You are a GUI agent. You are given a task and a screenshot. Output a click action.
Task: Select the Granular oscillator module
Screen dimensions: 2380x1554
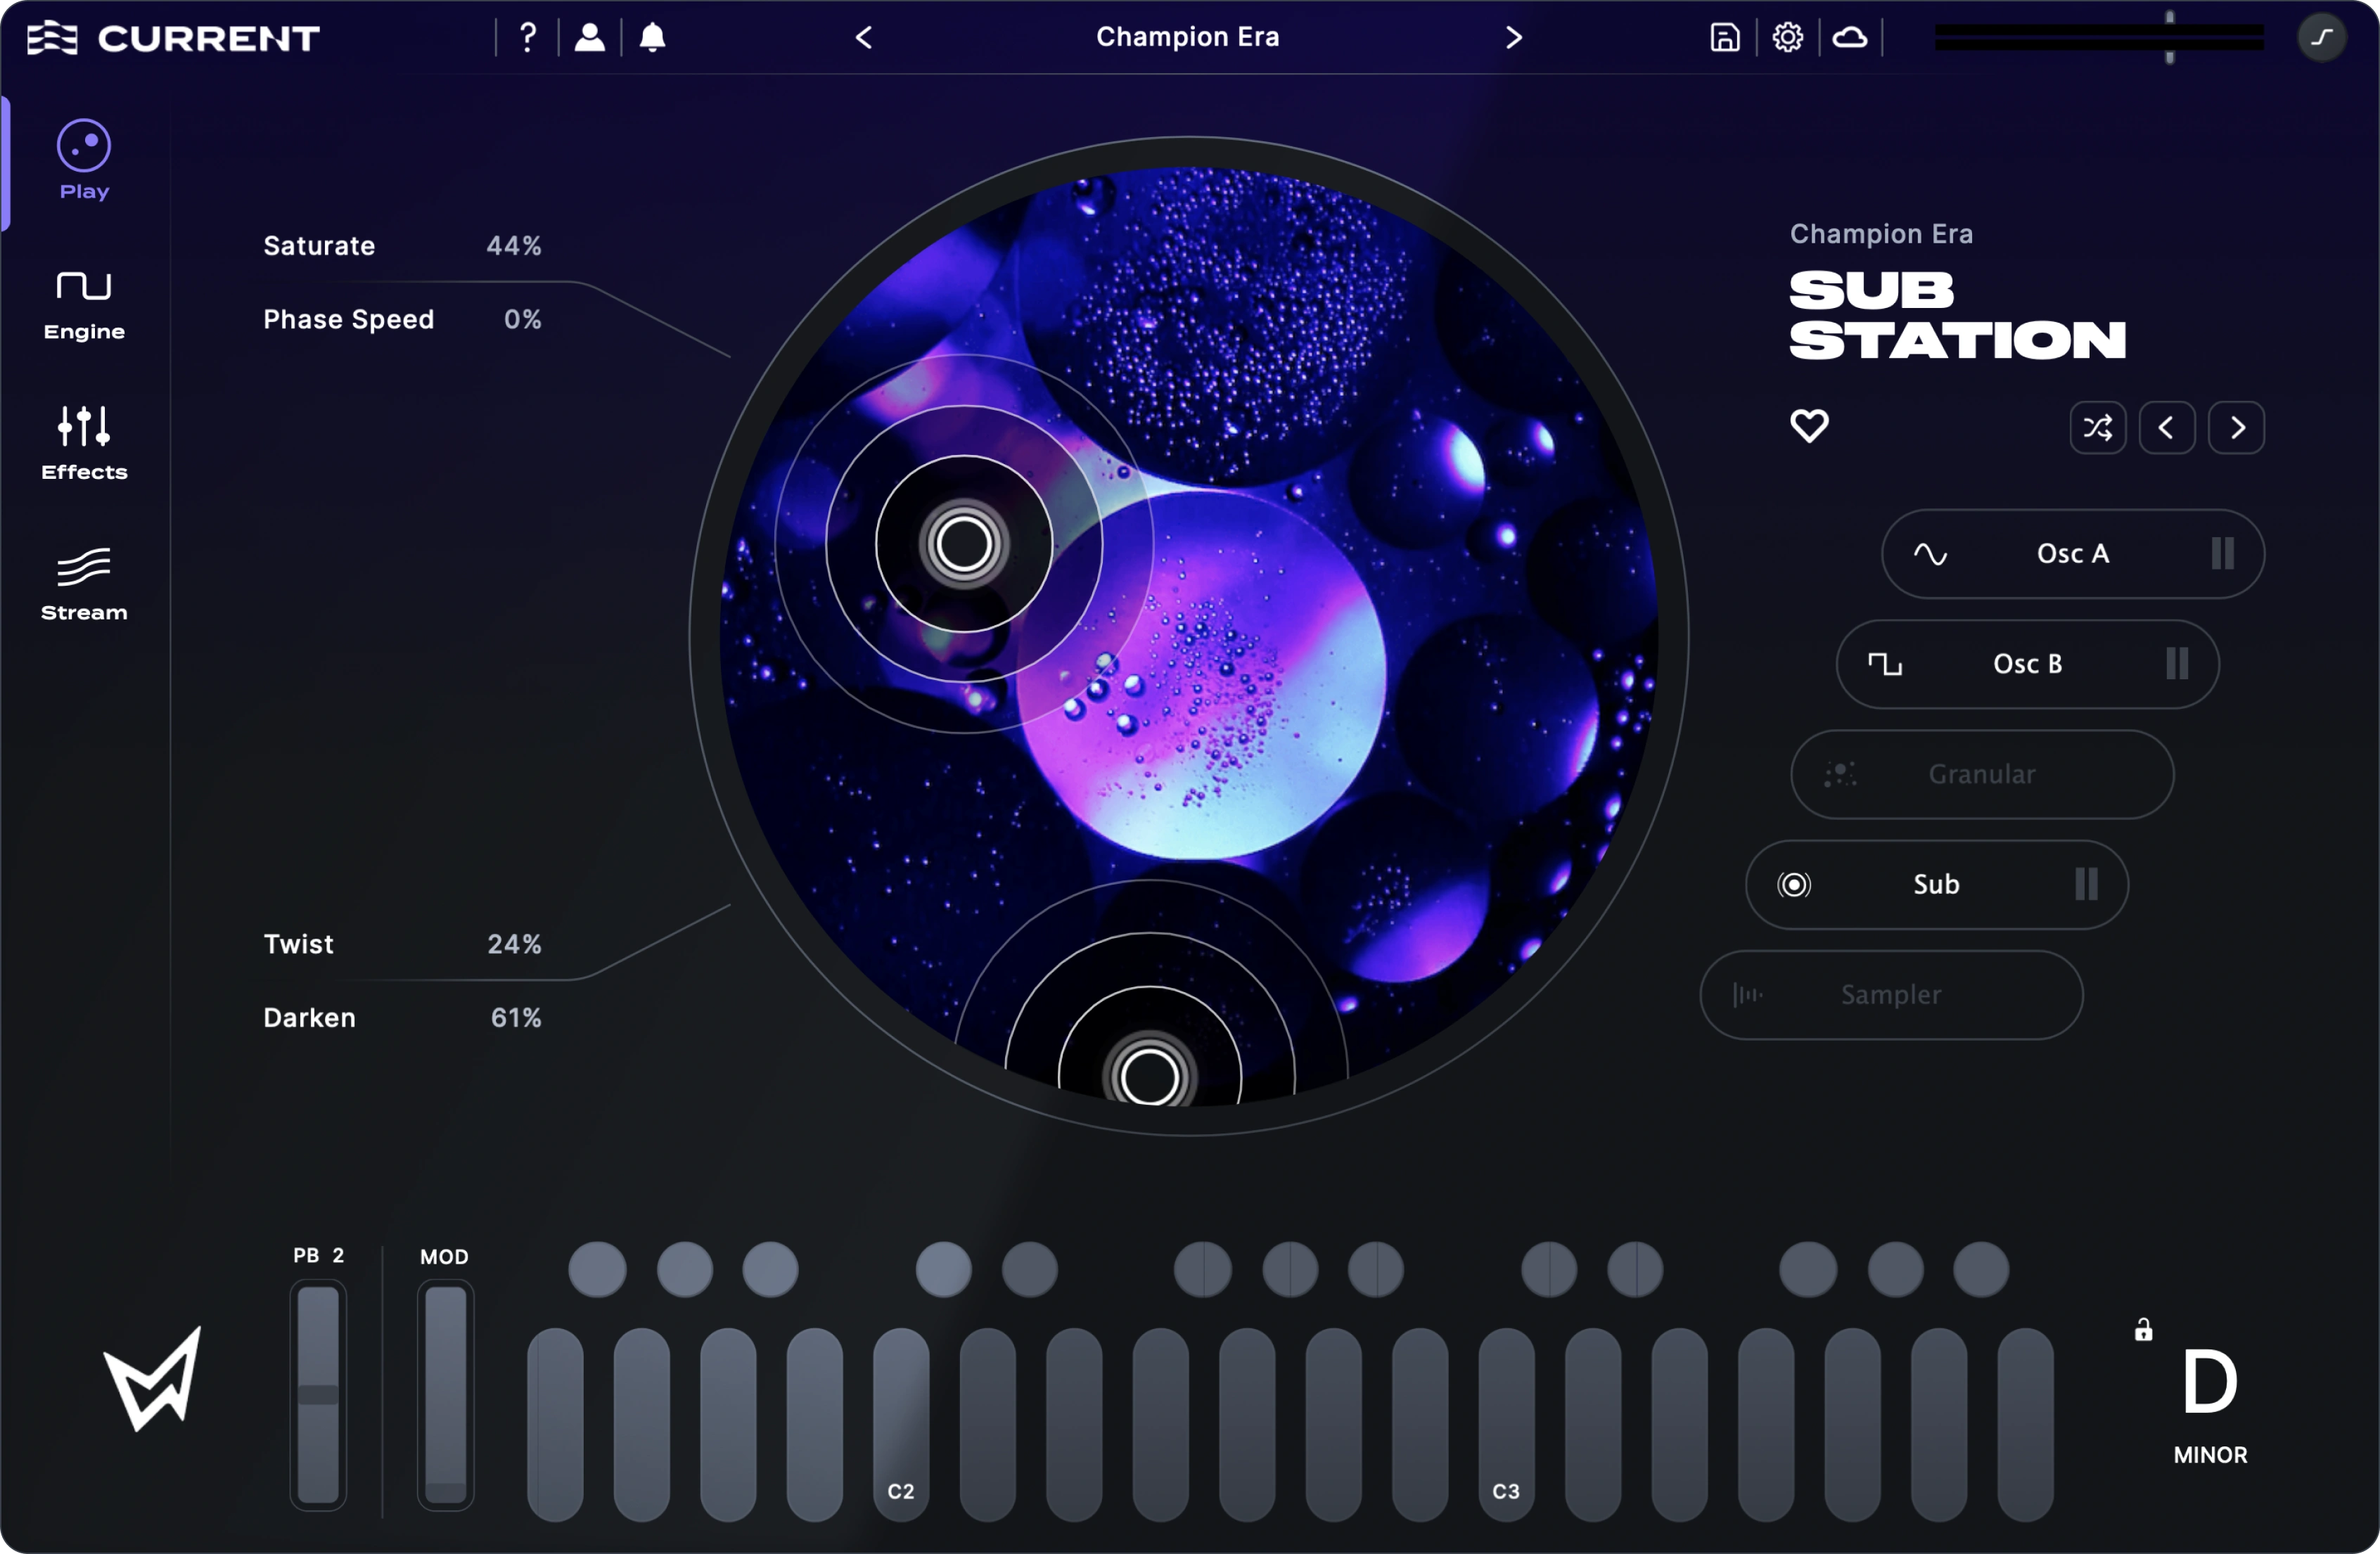1981,774
